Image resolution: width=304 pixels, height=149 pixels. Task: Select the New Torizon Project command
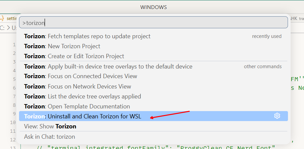point(62,46)
